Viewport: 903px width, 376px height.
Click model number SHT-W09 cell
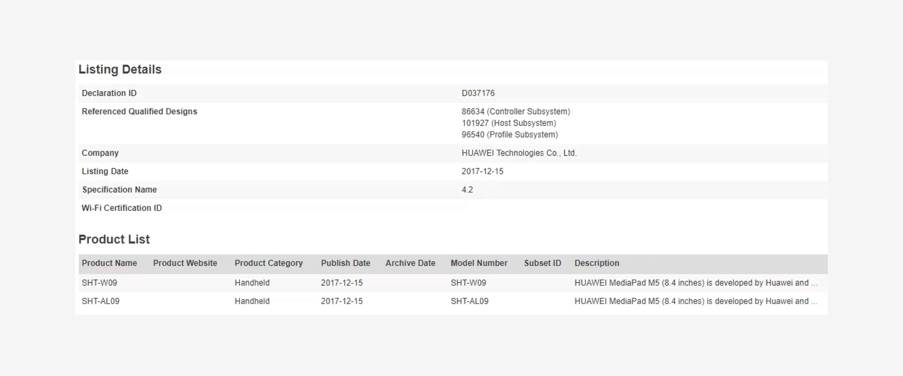[468, 283]
